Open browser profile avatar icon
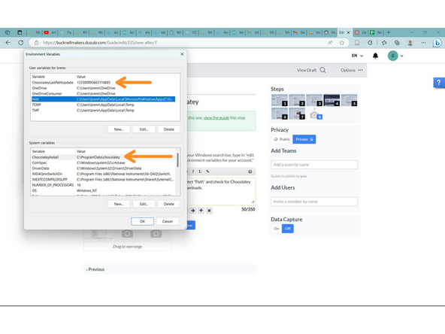Image resolution: width=445 pixels, height=334 pixels. pos(410,43)
